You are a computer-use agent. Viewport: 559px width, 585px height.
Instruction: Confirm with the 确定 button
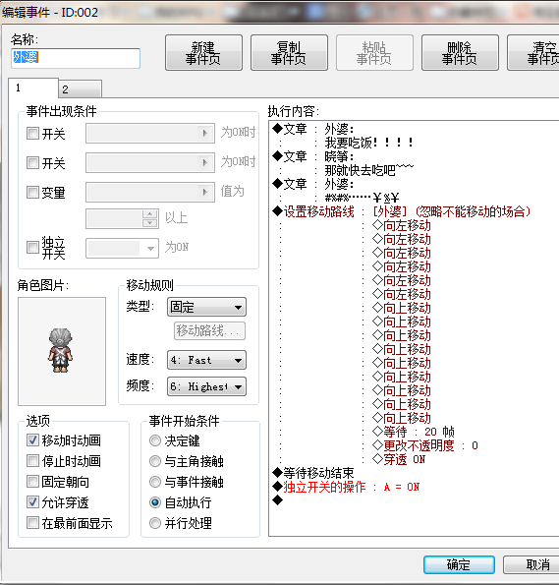coord(459,564)
